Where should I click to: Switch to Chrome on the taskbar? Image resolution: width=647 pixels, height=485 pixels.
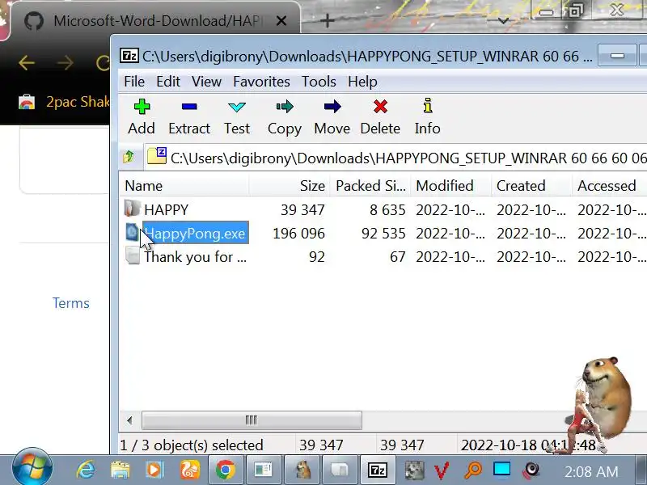point(225,470)
